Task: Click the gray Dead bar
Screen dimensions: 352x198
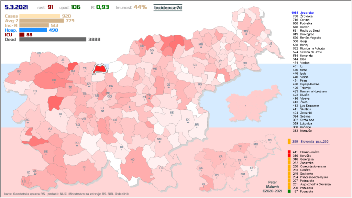Action: (53, 40)
